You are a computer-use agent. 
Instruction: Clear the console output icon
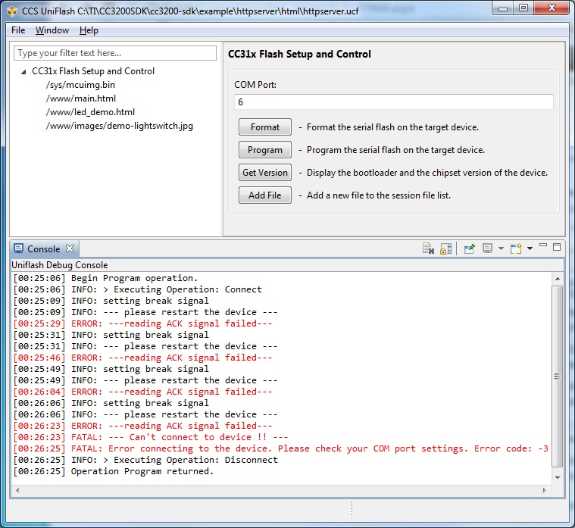428,248
